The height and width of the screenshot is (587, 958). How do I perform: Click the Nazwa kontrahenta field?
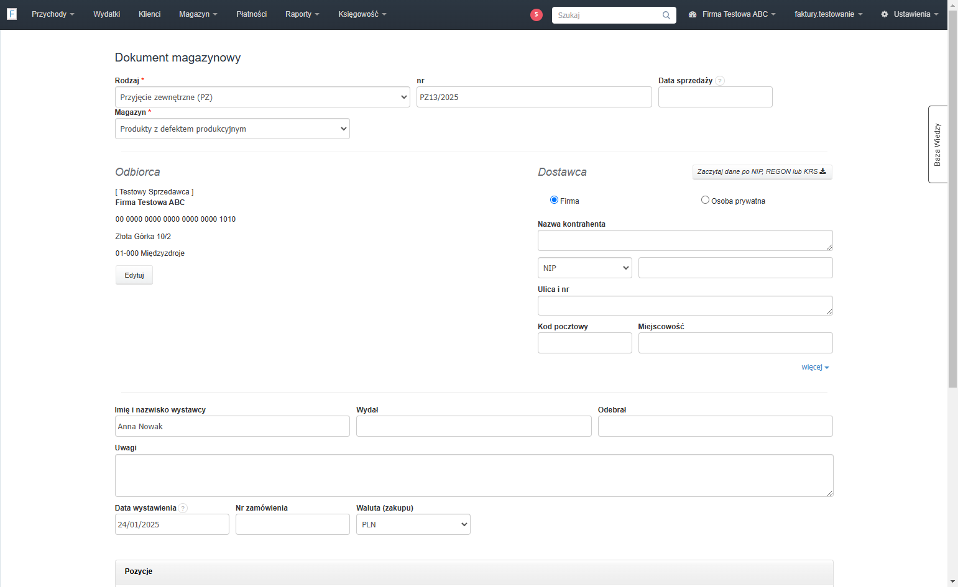coord(685,240)
